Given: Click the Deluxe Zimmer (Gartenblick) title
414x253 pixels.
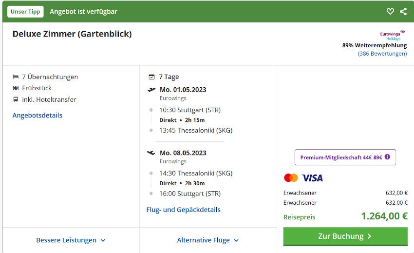Looking at the screenshot, I should [x=72, y=34].
